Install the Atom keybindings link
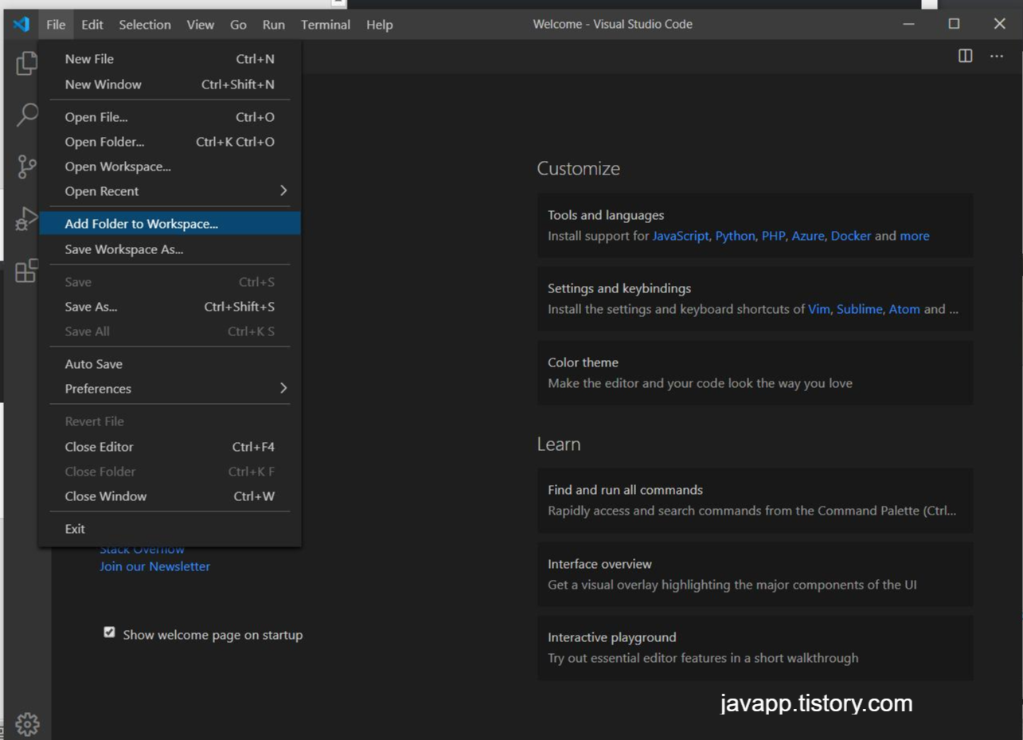 coord(904,309)
